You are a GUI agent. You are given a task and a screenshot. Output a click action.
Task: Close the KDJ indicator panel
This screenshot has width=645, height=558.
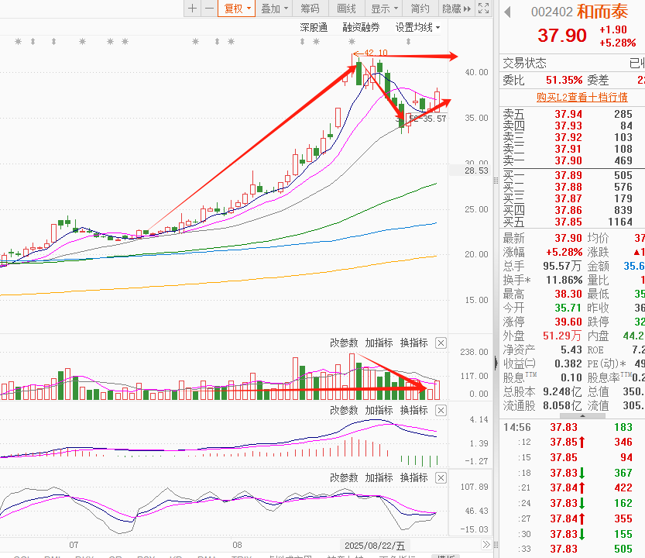[441, 477]
